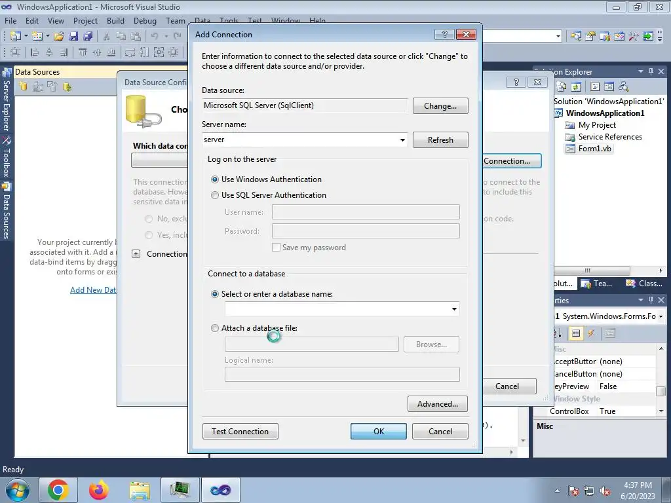The image size is (671, 503).
Task: Click the Add New Item toolbar icon
Action: click(x=37, y=37)
